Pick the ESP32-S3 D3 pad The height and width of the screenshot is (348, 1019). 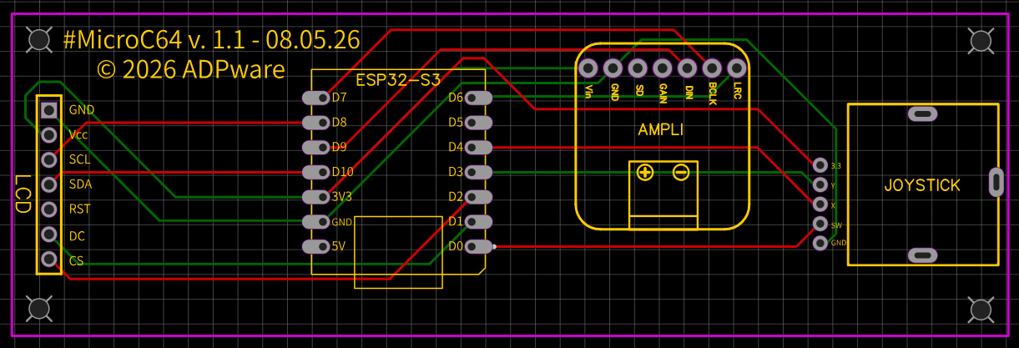point(478,172)
